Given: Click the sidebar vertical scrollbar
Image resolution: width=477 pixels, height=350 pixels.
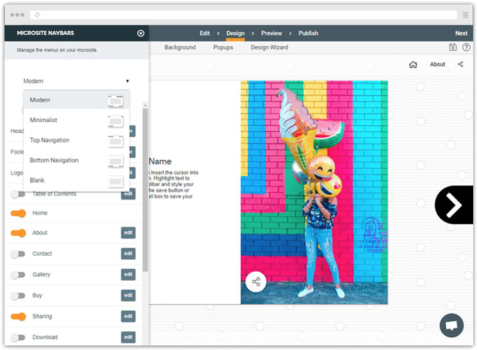Looking at the screenshot, I should click(145, 189).
